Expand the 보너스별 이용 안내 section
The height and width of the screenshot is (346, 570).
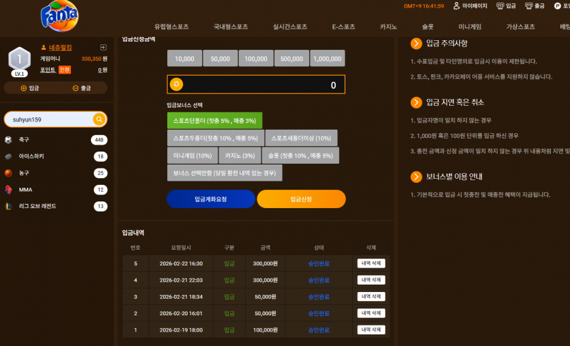point(416,177)
